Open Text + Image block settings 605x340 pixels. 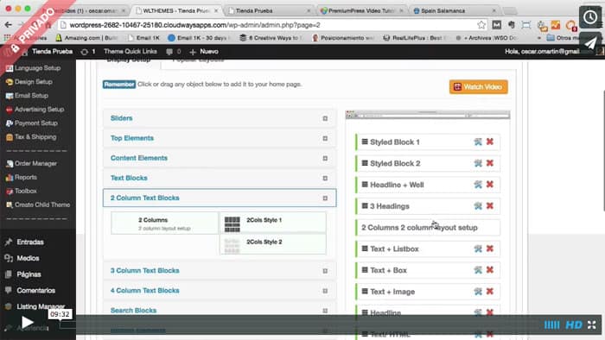(478, 292)
